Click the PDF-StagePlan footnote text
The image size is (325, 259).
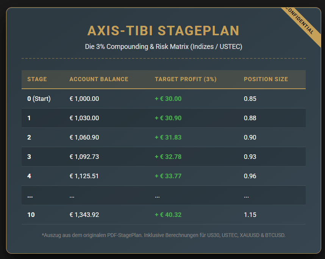pos(162,235)
